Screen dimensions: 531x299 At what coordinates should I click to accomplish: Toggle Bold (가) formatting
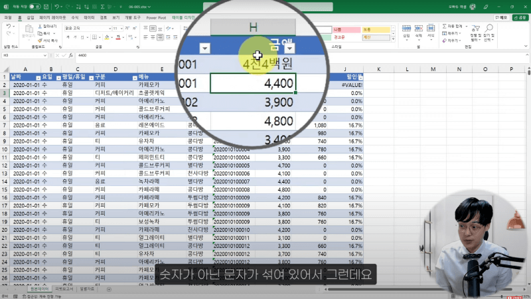click(x=68, y=37)
